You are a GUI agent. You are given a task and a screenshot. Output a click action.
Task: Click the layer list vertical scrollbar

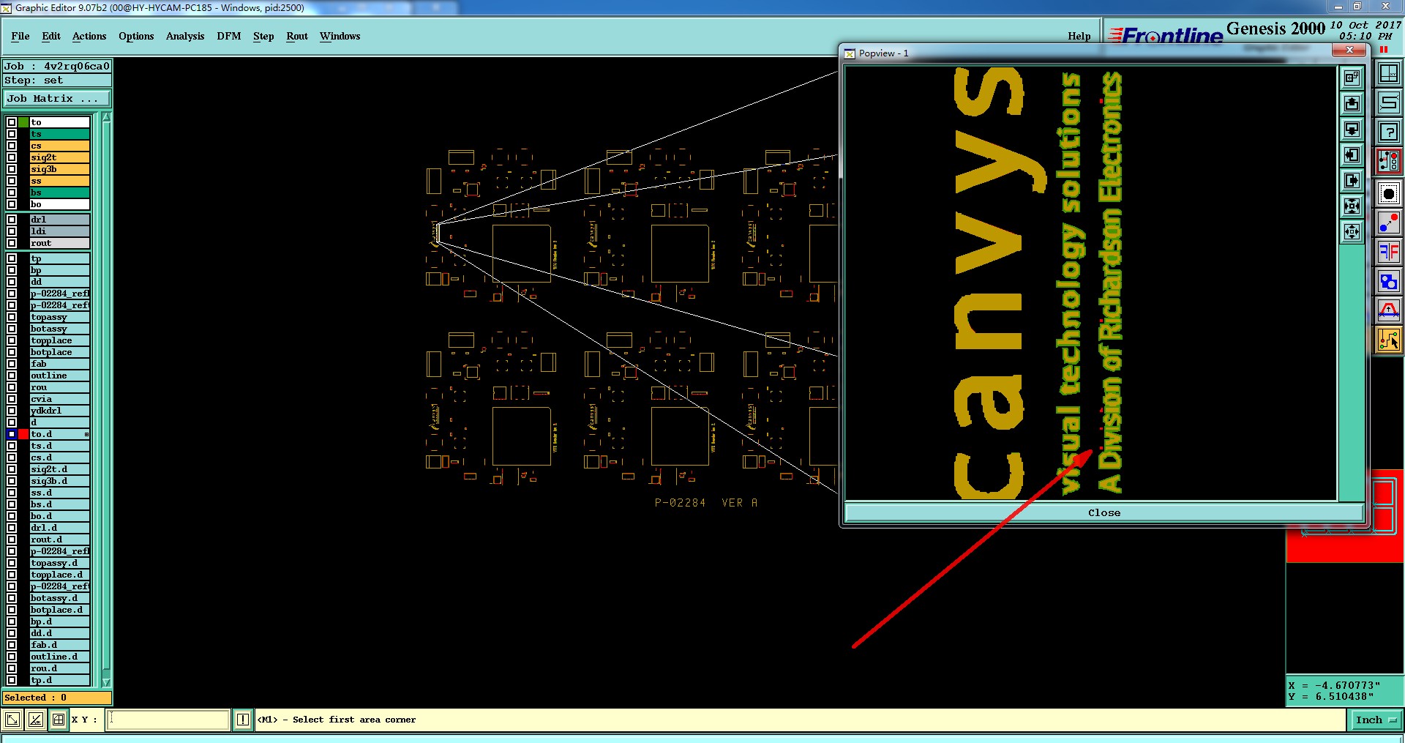106,399
